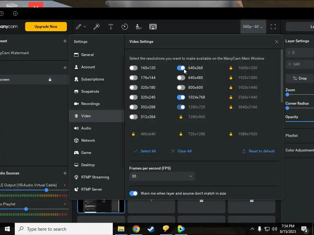Image resolution: width=314 pixels, height=235 pixels.
Task: Click the Crop button
Action: [x=300, y=78]
